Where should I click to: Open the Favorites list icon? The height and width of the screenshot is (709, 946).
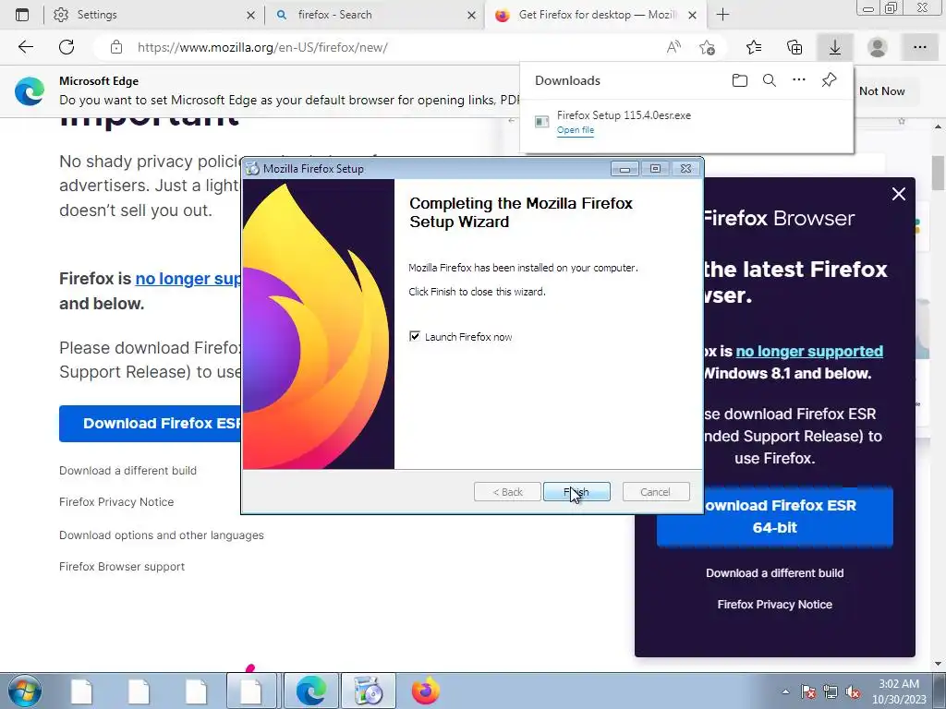(x=754, y=47)
